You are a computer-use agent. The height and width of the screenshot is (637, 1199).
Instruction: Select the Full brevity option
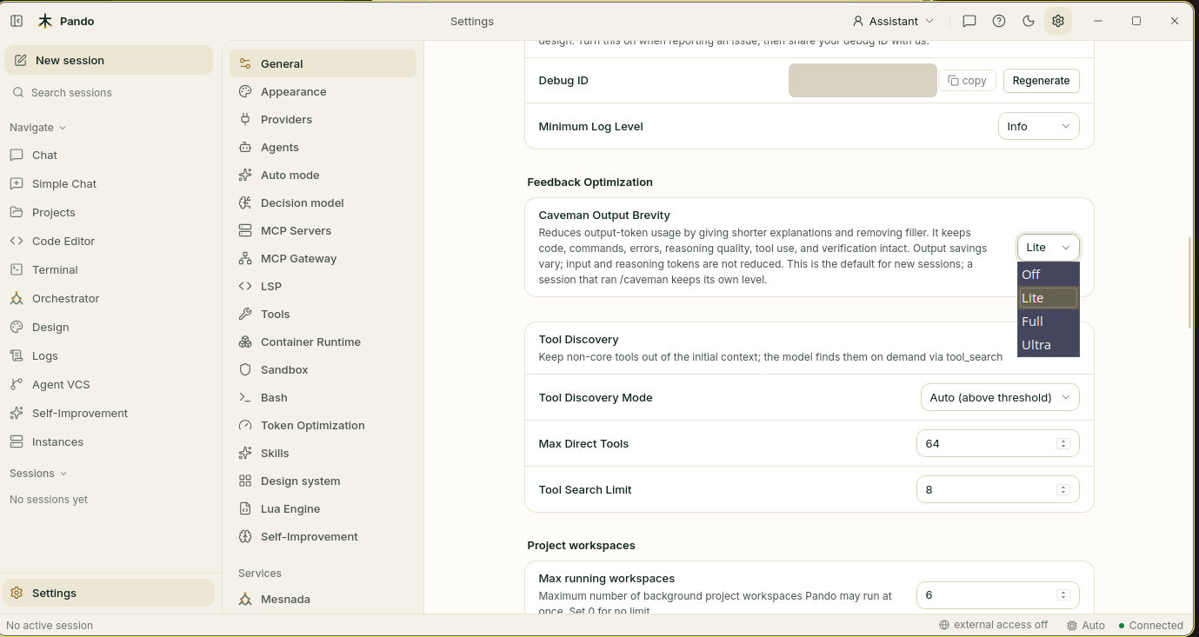tap(1048, 322)
